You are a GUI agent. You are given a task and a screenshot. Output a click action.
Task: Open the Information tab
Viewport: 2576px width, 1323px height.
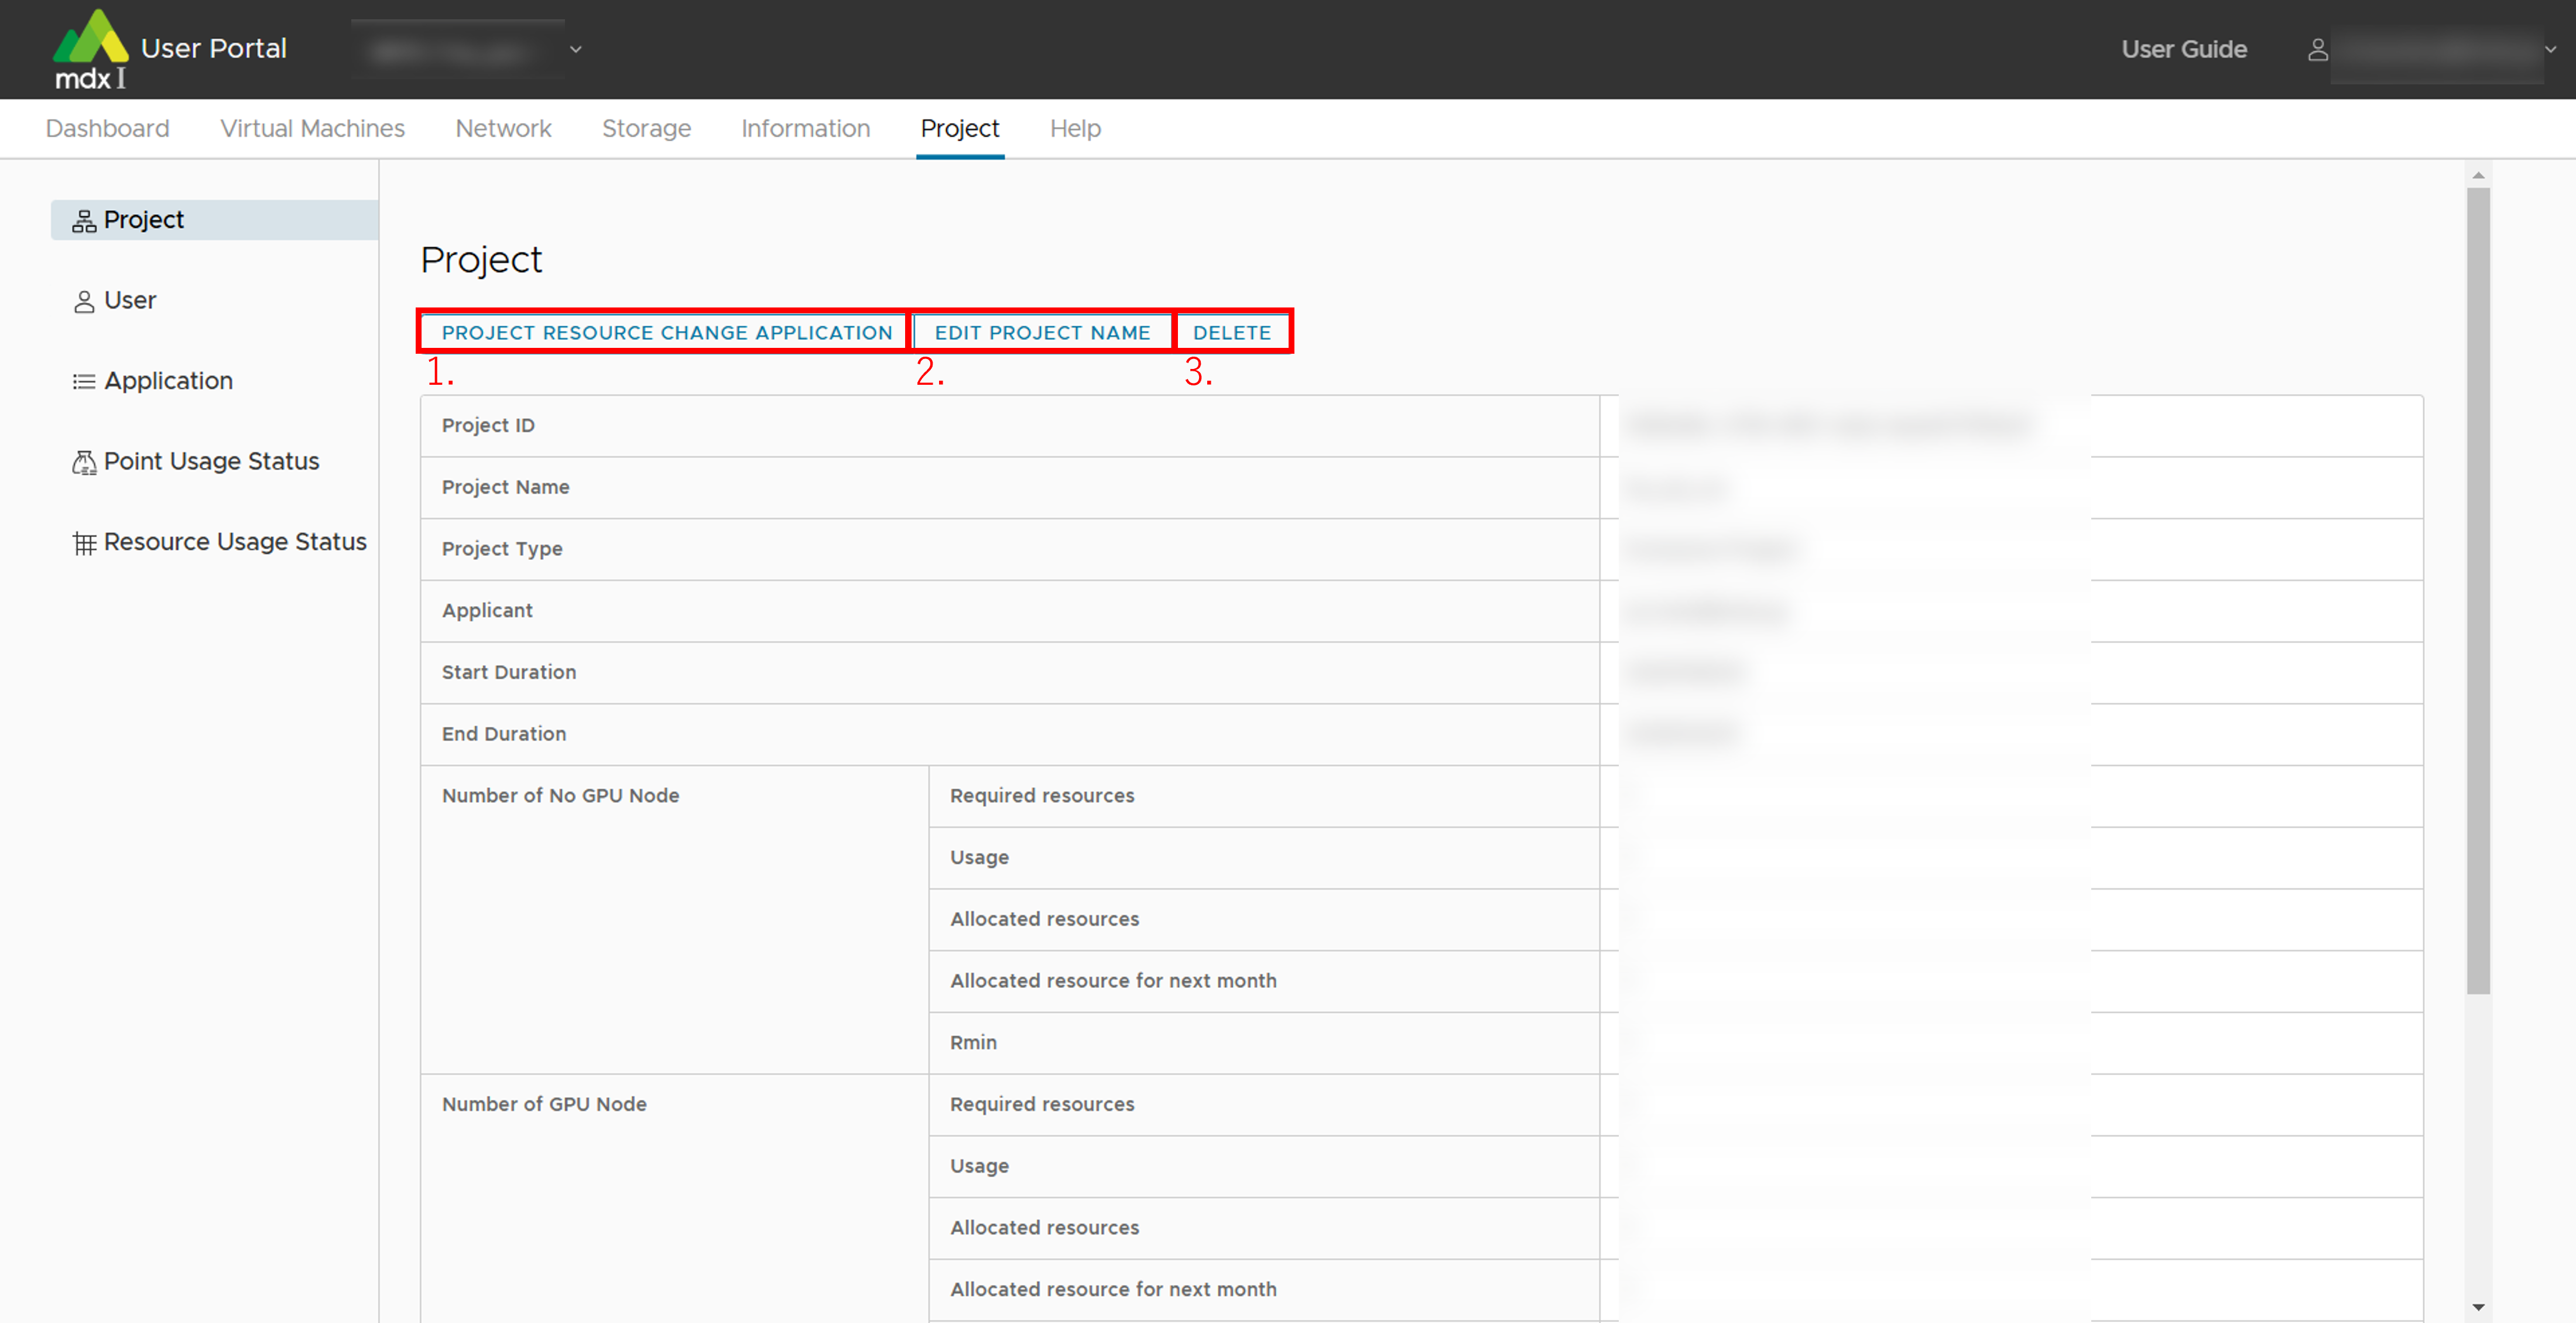coord(805,129)
